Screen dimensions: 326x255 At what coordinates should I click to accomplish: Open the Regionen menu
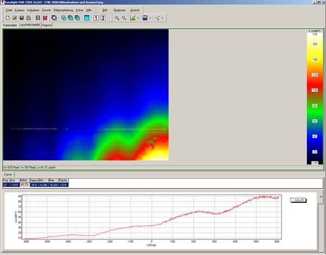[120, 10]
